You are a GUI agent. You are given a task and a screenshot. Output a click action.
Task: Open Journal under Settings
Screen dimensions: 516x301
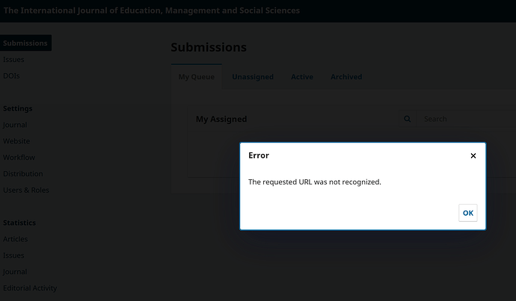(15, 125)
